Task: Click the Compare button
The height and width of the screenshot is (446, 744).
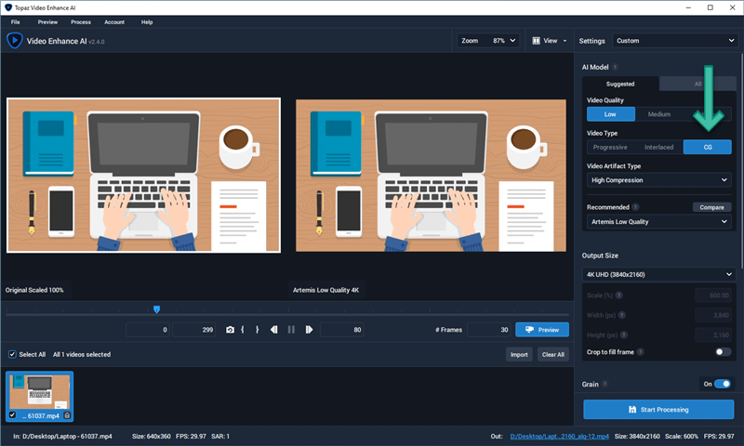Action: pos(711,207)
